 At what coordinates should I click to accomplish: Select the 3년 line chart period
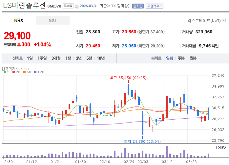pyautogui.click(x=79, y=58)
